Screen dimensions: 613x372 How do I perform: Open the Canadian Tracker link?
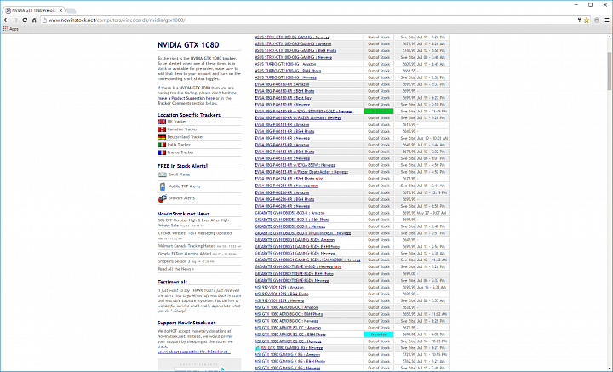(182, 129)
